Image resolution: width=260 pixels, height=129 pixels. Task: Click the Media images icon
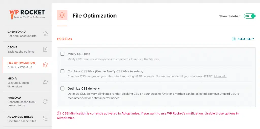pyautogui.click(x=45, y=82)
